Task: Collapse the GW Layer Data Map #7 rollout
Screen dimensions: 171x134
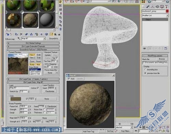Action: (33, 82)
